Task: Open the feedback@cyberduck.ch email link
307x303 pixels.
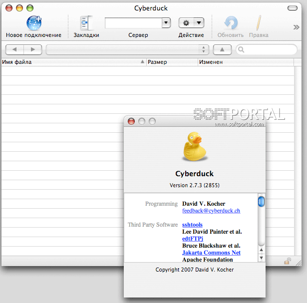Action: click(211, 211)
